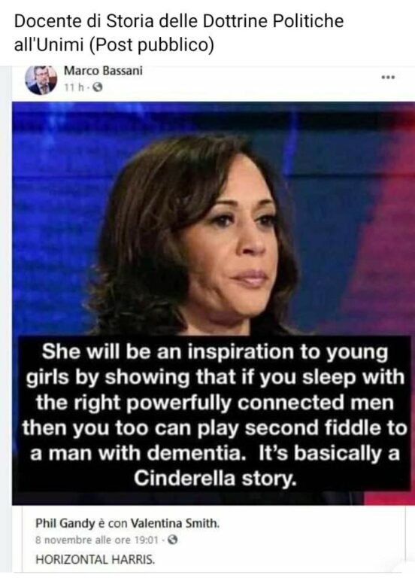415x578 pixels.
Task: Open Marco Bassani's profile avatar
Action: (x=41, y=80)
